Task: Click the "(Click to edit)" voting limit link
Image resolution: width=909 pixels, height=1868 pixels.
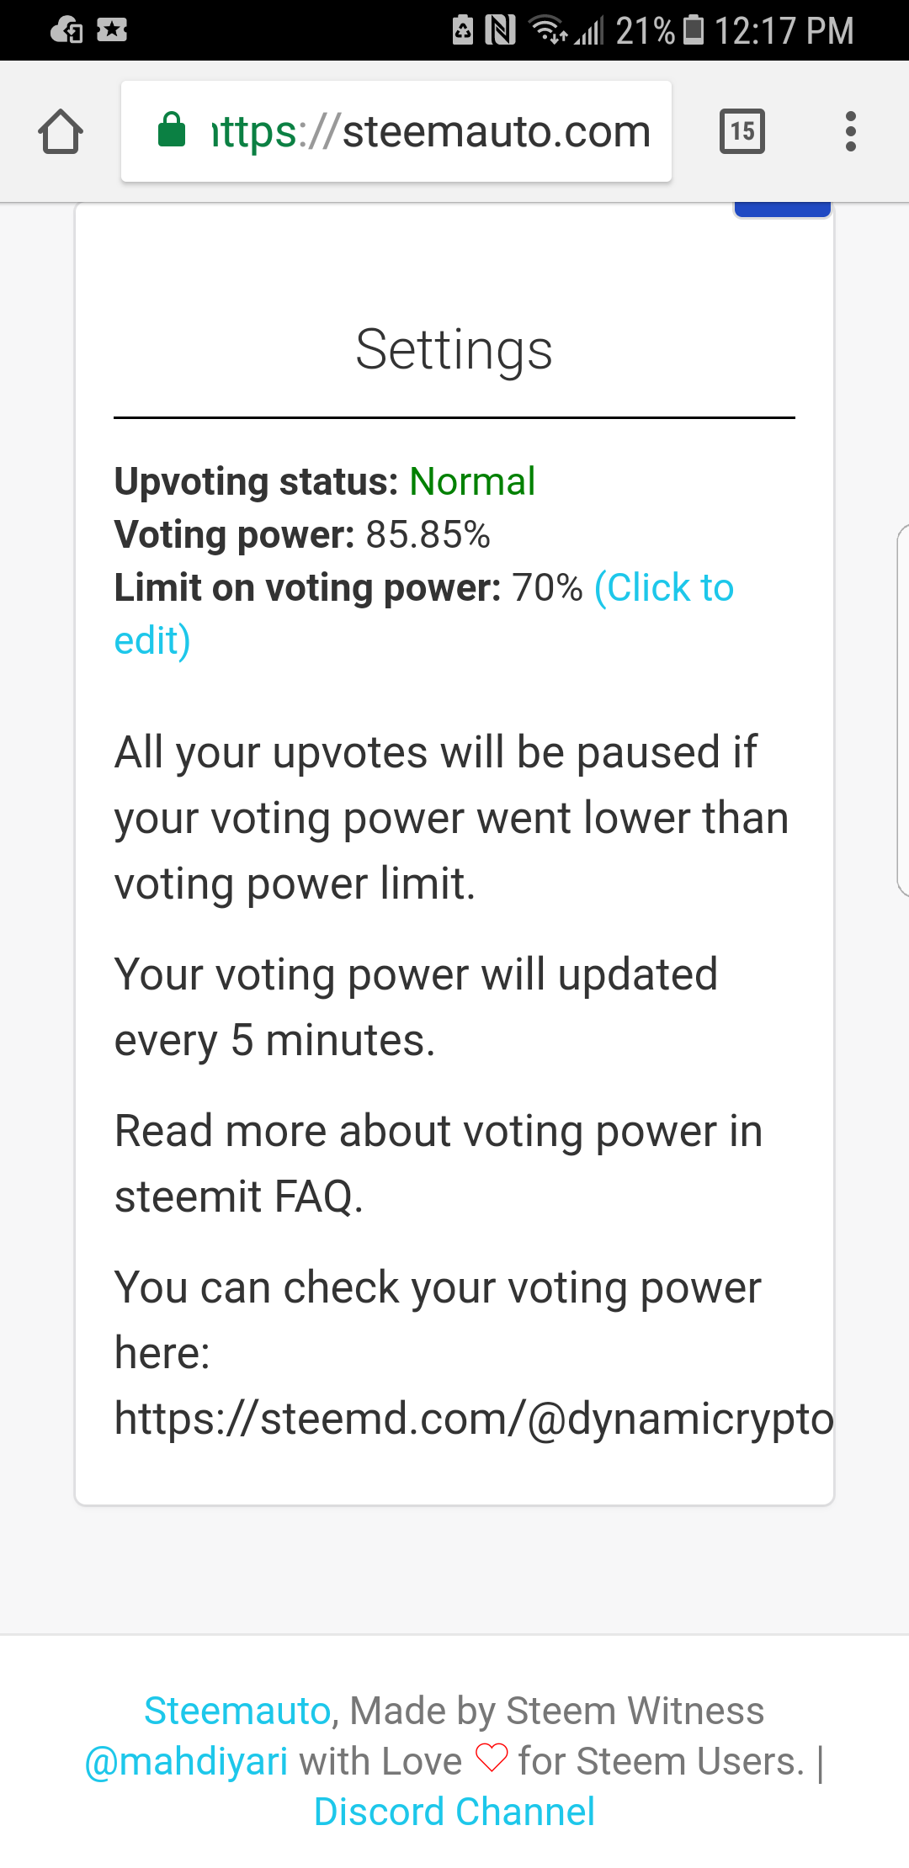Action: coord(663,588)
